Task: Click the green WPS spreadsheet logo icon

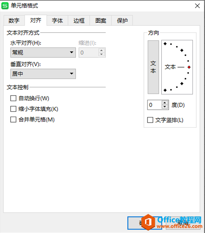Action: click(5, 6)
